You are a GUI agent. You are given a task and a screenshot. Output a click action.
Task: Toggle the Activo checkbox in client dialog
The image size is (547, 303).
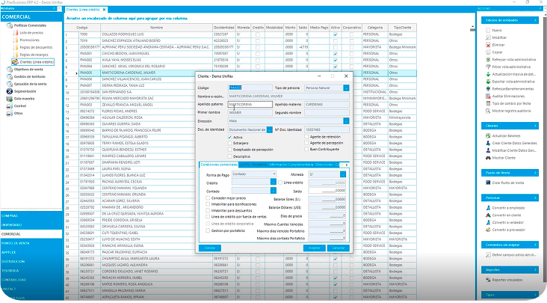coord(231,137)
